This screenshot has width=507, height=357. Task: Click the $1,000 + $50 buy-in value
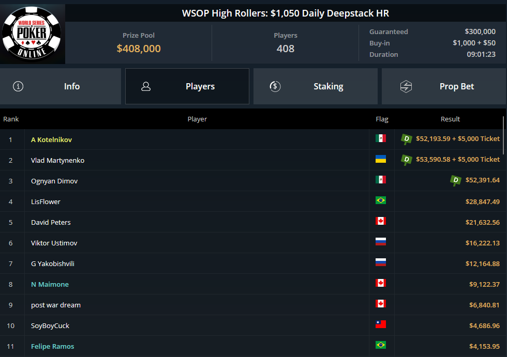point(474,43)
